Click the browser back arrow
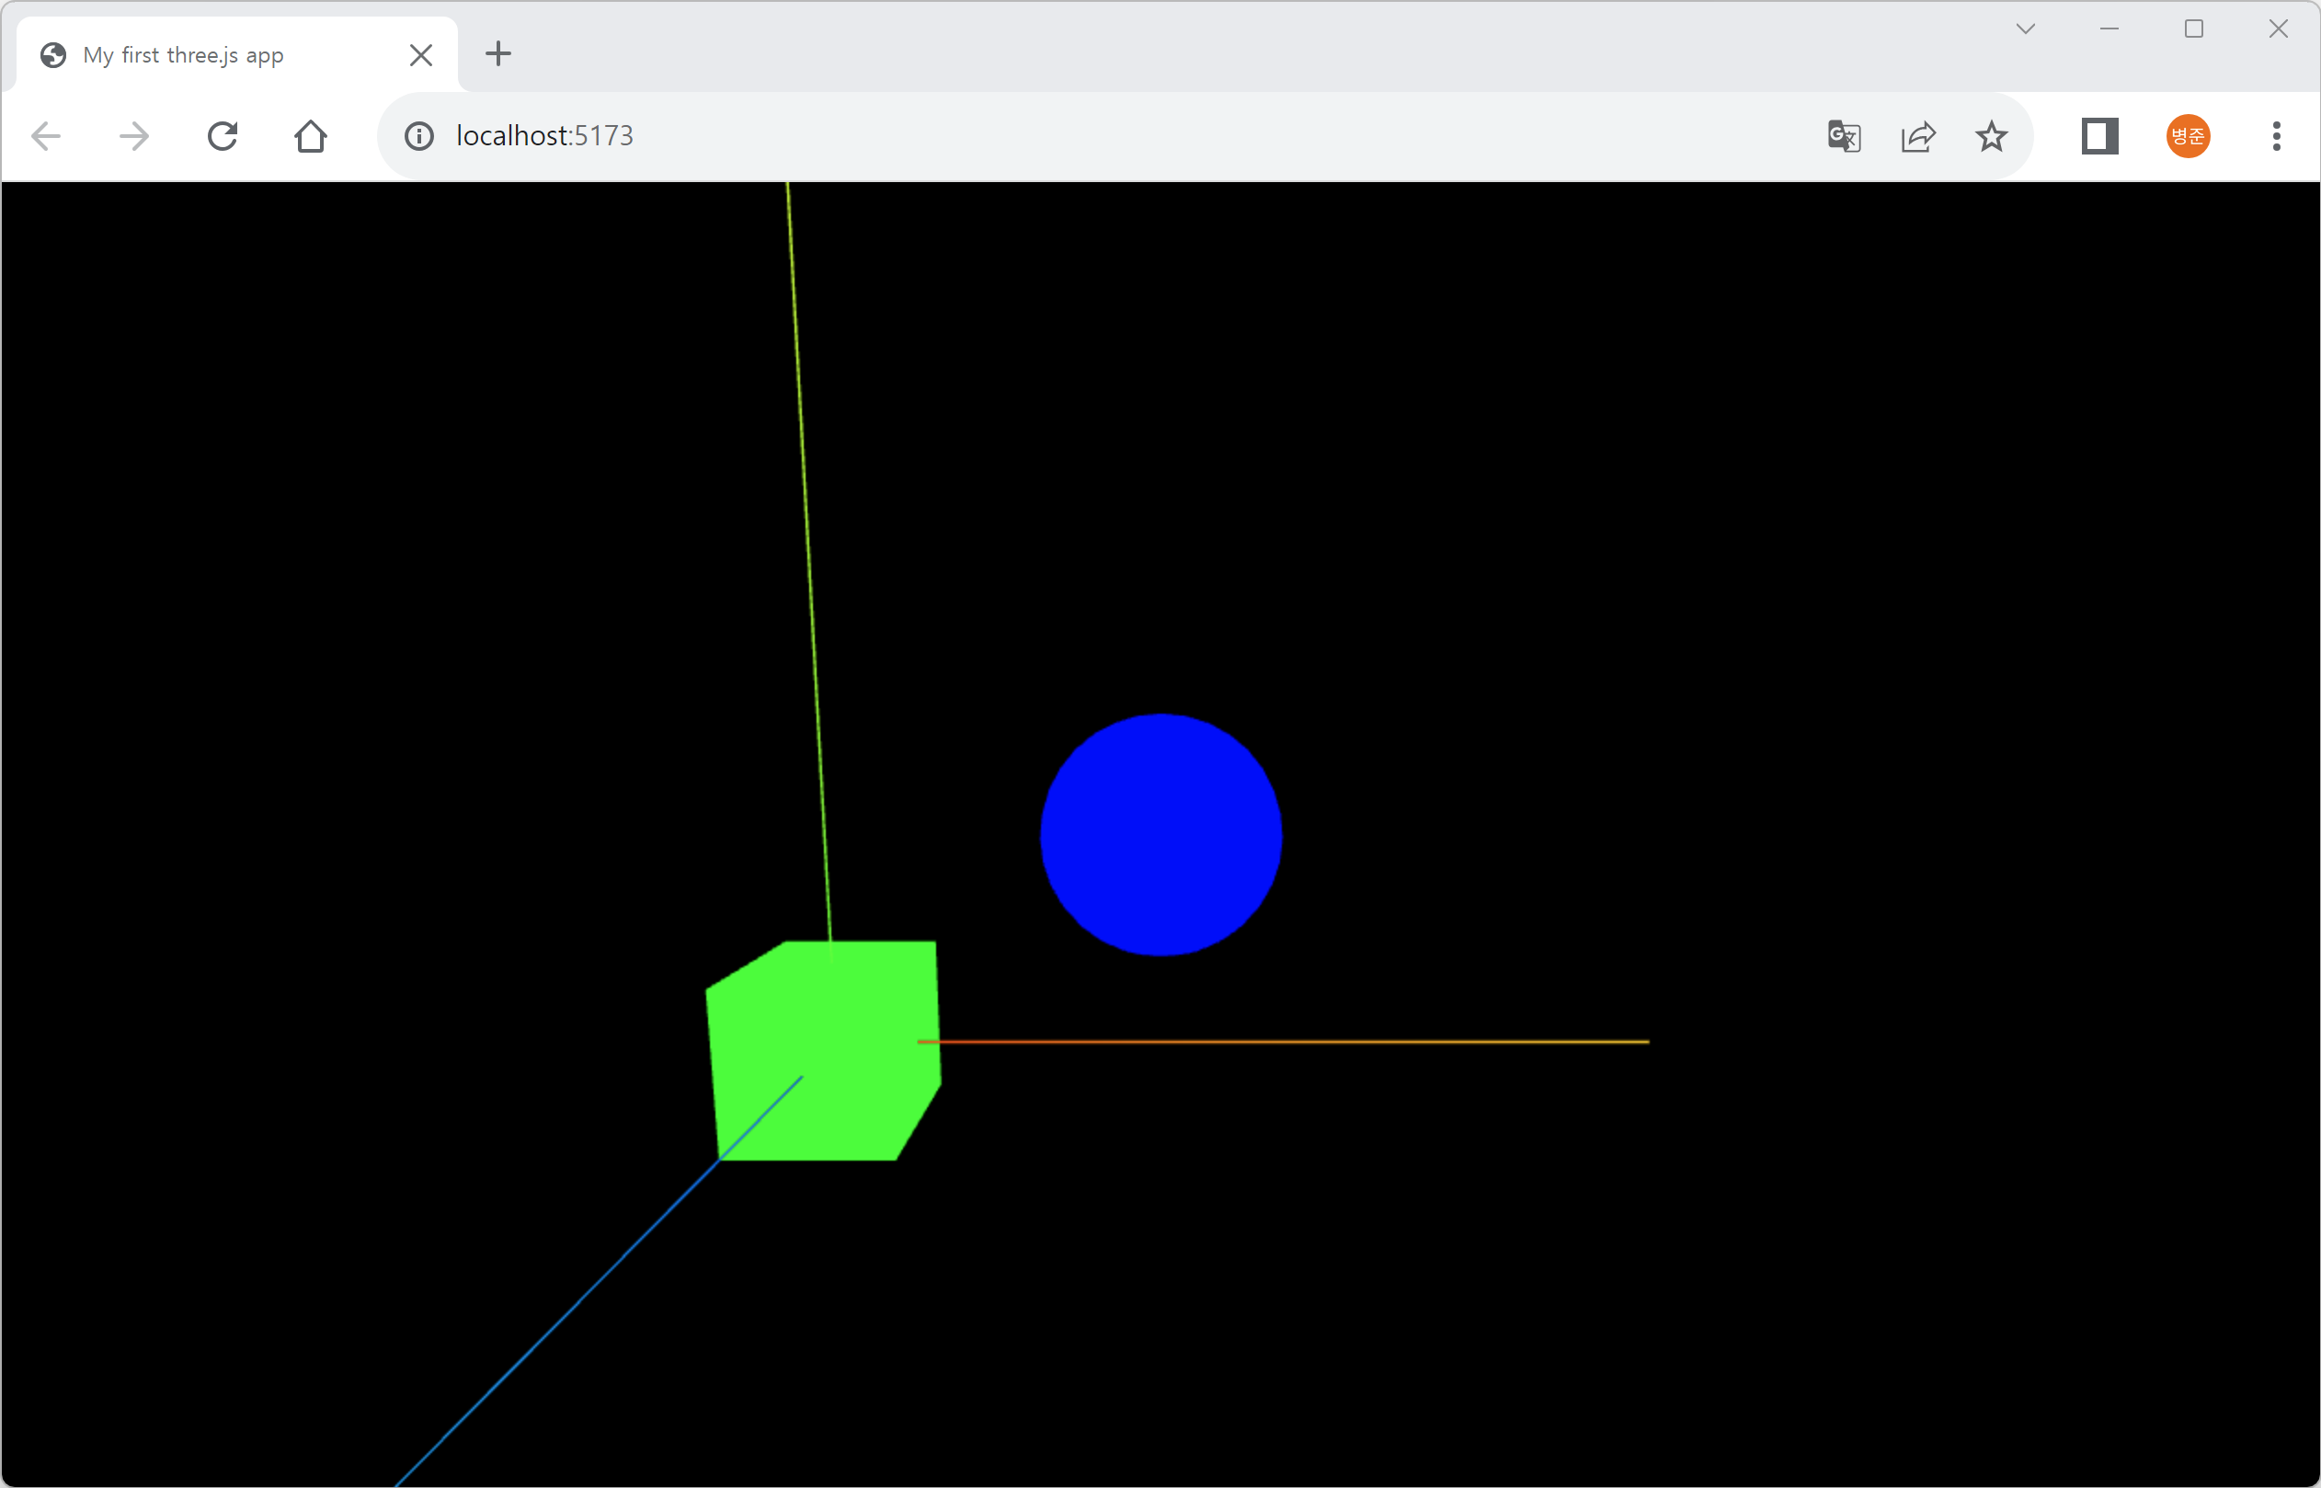Image resolution: width=2321 pixels, height=1488 pixels. pyautogui.click(x=45, y=136)
